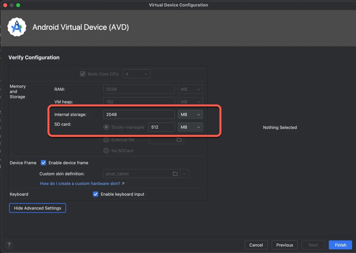Select the No SDCard radio option
The height and width of the screenshot is (253, 356).
[x=106, y=151]
